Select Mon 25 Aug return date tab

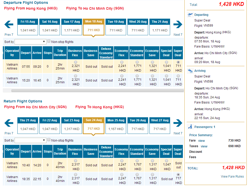[x=116, y=125]
